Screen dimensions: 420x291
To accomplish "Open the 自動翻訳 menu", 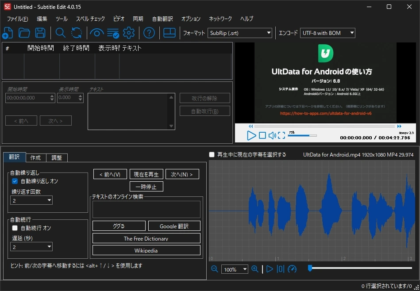I will 162,19.
